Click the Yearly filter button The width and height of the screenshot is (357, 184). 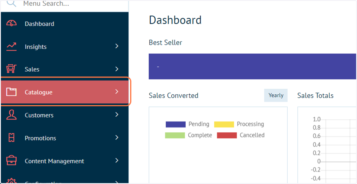[276, 95]
